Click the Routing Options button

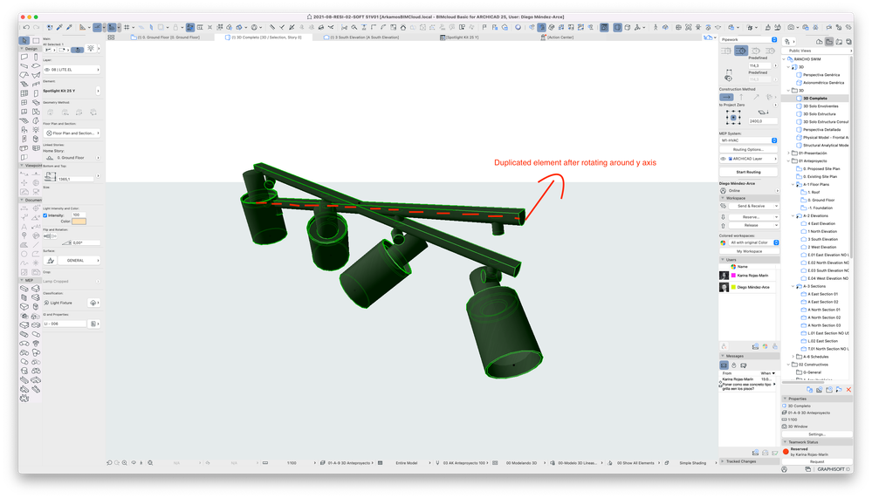coord(749,149)
